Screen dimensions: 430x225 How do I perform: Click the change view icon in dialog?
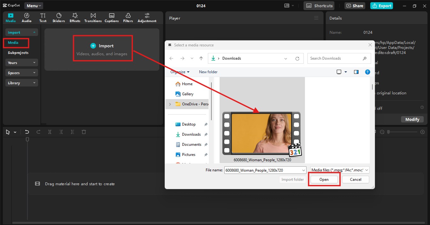[339, 72]
